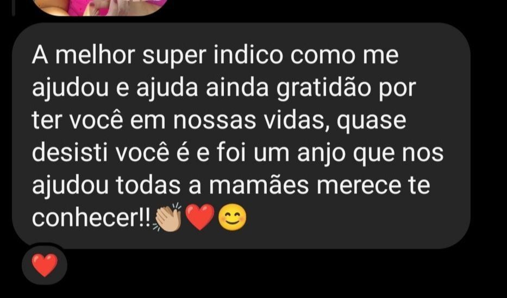The height and width of the screenshot is (298, 507).
Task: Click the red heart emoji after the clapping hands
Action: [201, 217]
